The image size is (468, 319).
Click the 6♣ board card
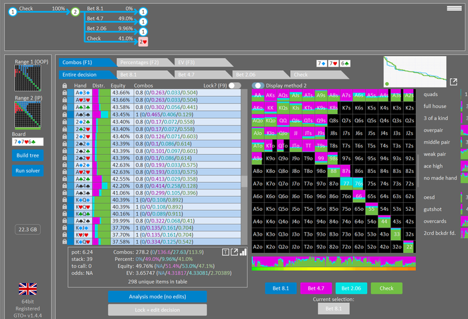pyautogui.click(x=345, y=63)
